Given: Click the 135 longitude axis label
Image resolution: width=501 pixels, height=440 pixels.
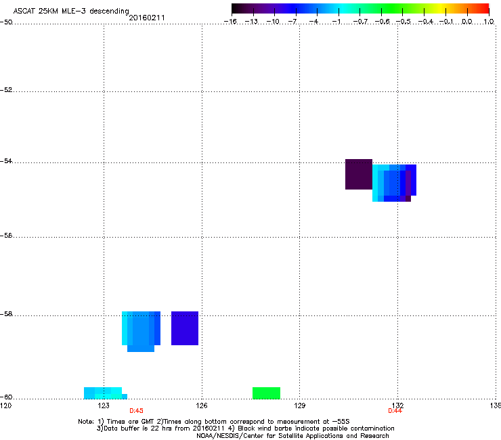Looking at the screenshot, I should [x=496, y=405].
